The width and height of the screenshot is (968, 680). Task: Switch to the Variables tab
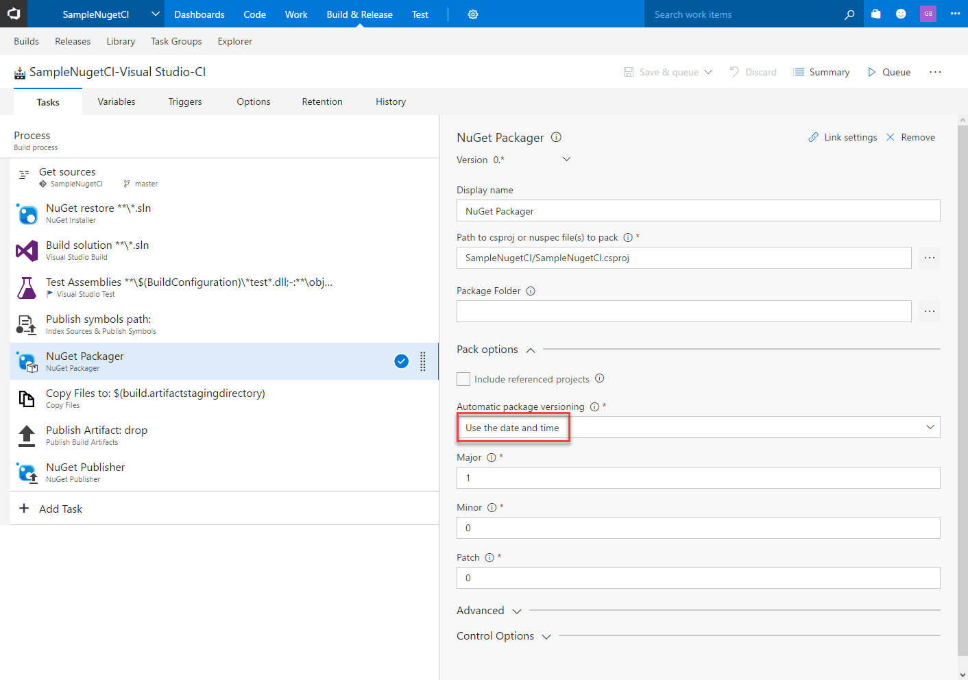tap(117, 102)
